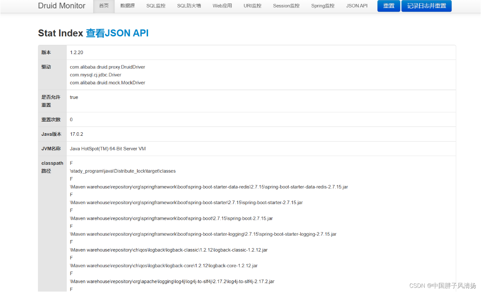The width and height of the screenshot is (486, 296).
Task: Click the 版本 row label
Action: (x=46, y=52)
